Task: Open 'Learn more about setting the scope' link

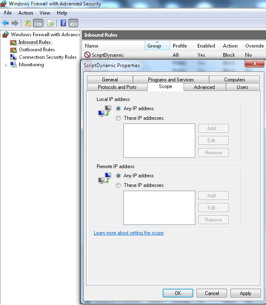Action: (x=128, y=233)
